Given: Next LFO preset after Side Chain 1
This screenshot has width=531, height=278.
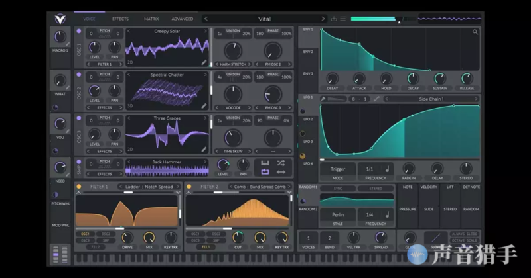Looking at the screenshot, I should [476, 99].
